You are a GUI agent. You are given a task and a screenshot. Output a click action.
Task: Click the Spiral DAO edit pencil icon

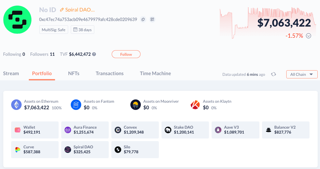tap(62, 10)
